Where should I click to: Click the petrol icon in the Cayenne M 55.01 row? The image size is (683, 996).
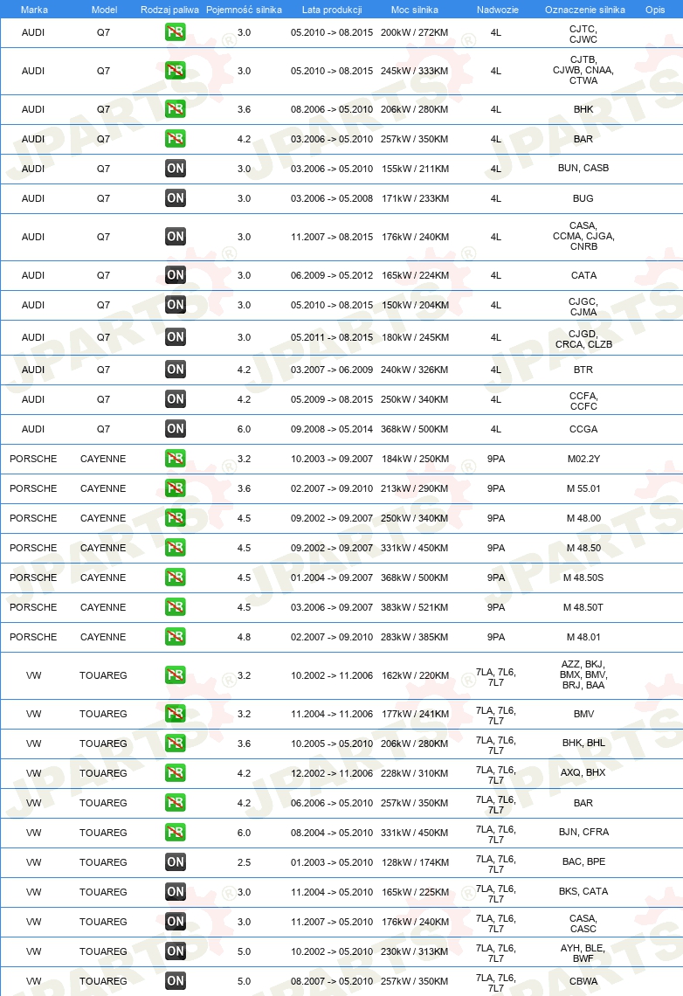[x=176, y=488]
